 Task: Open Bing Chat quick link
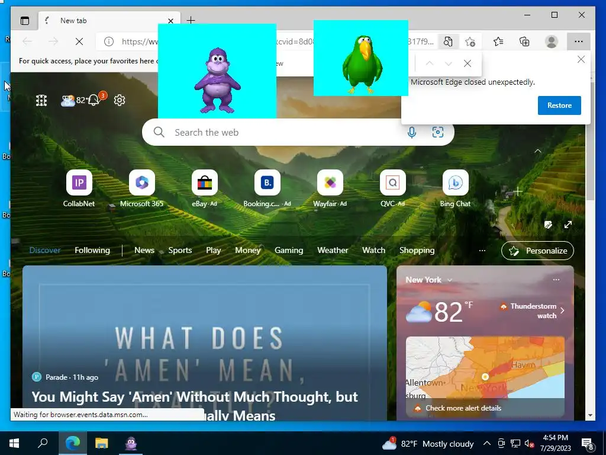(455, 188)
